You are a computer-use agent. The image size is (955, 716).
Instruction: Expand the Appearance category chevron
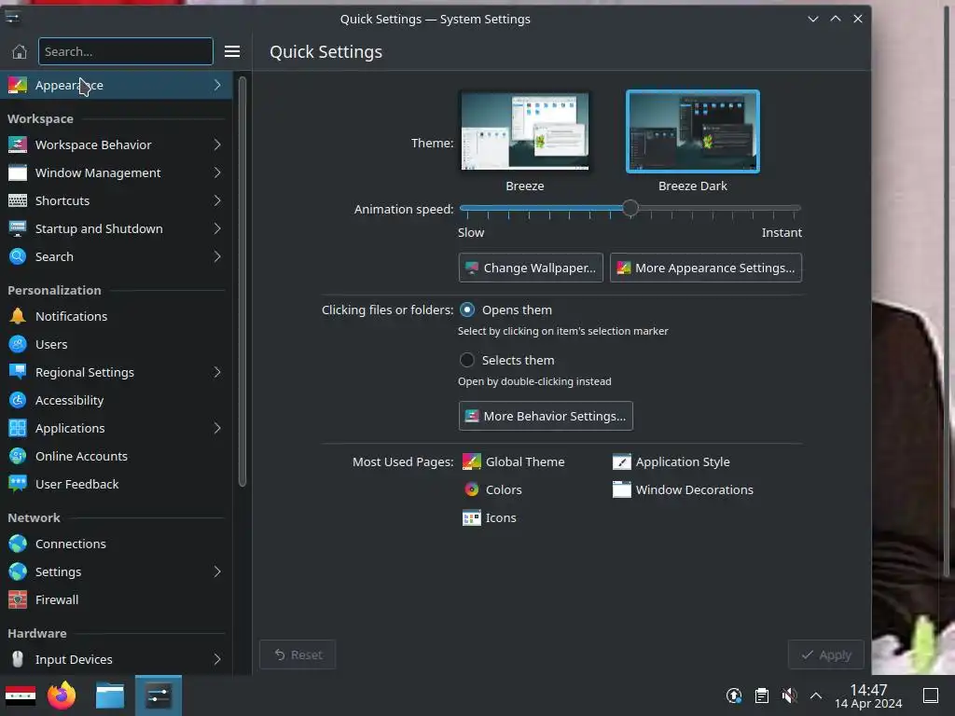[x=217, y=85]
